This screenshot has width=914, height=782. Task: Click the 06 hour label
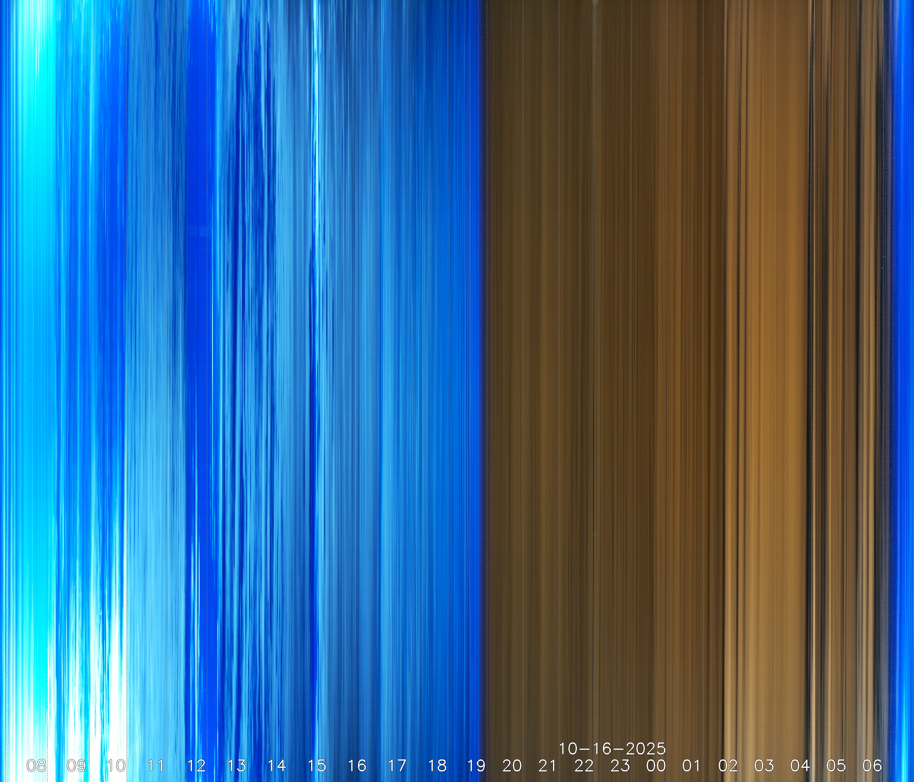pos(872,766)
